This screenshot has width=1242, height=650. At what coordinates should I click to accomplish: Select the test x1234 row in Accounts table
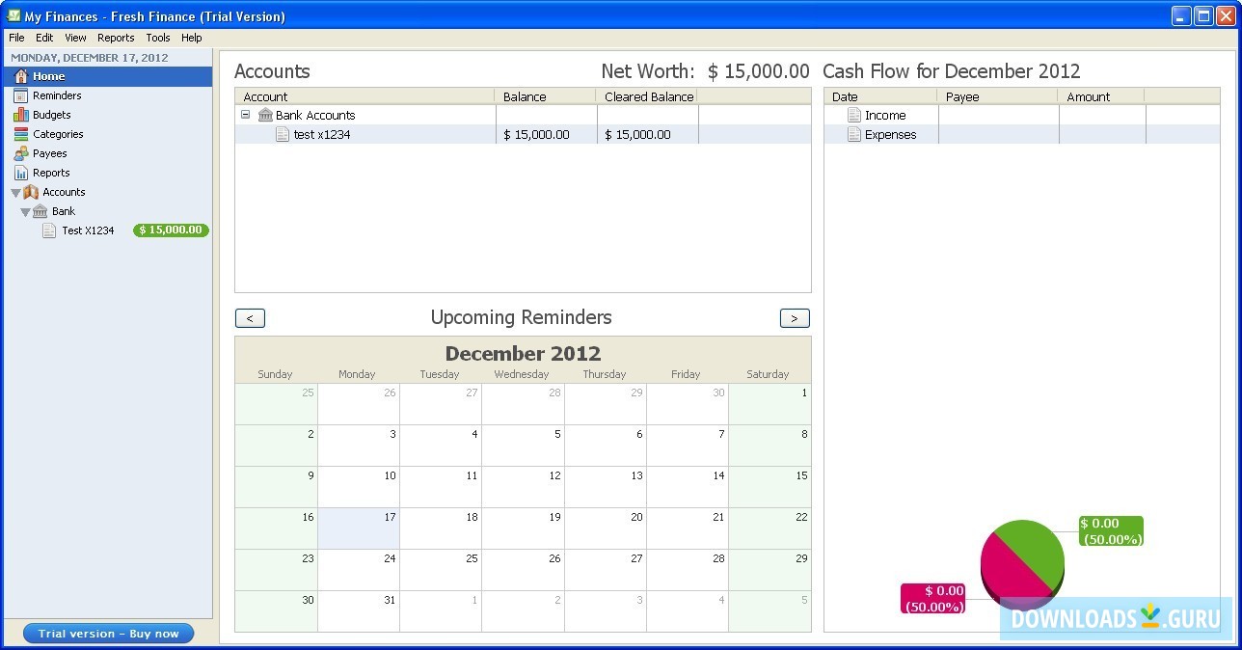point(523,135)
